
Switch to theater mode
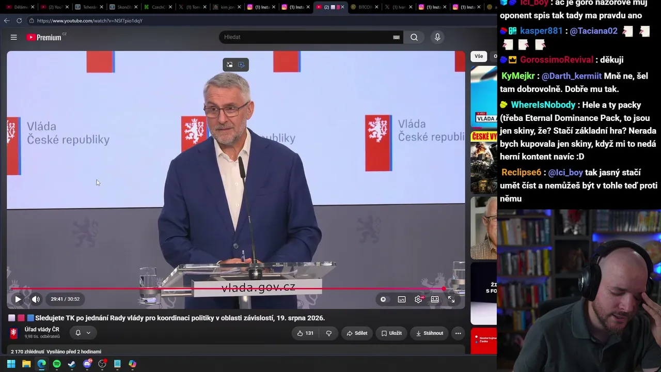coord(435,299)
